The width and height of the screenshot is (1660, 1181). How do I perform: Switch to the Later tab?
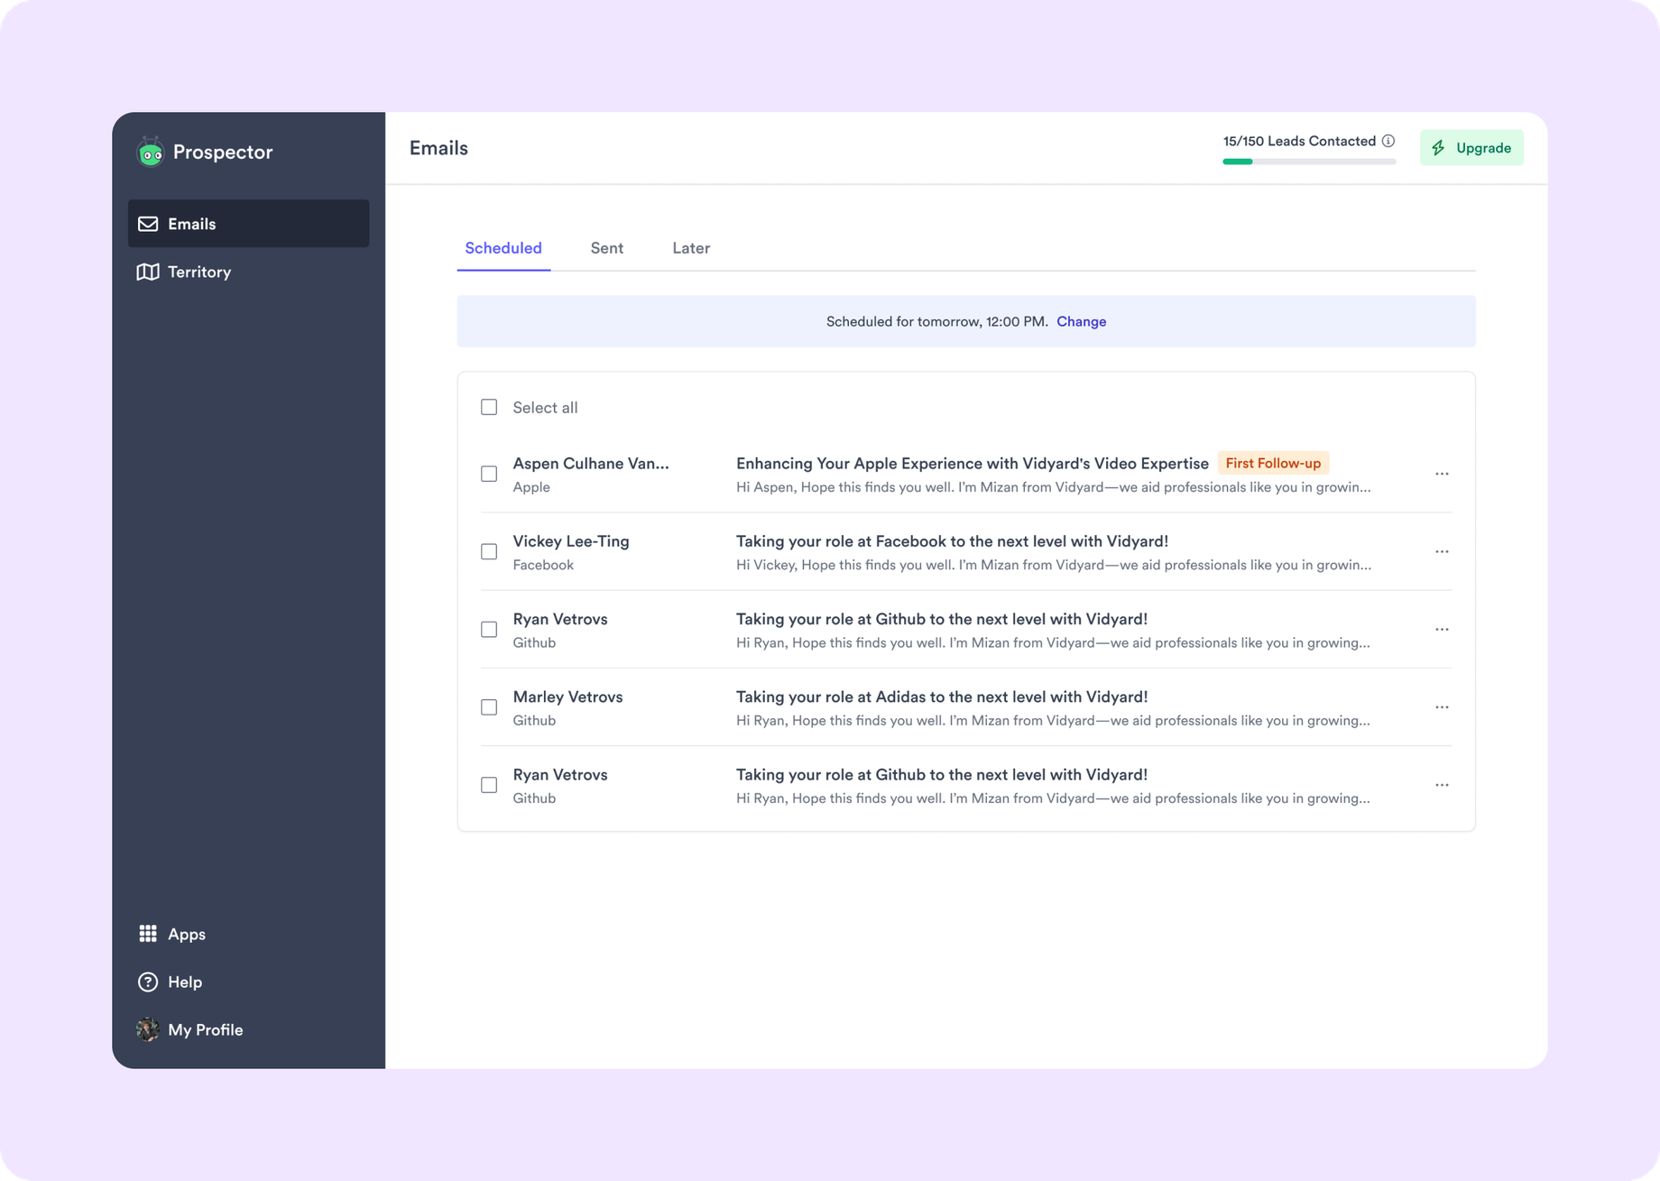(x=691, y=248)
